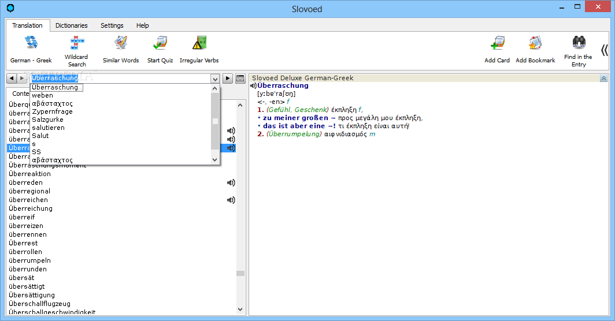This screenshot has height=321, width=615.
Task: Go back with left arrow button
Action: (12, 78)
